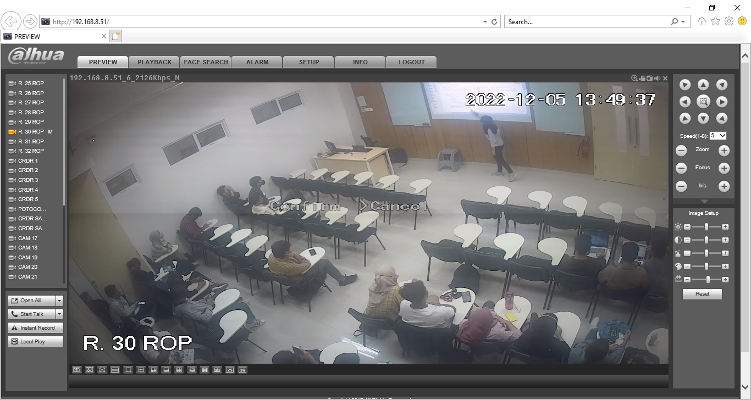
Task: Open the address bar autocomplete dropdown
Action: coord(485,22)
